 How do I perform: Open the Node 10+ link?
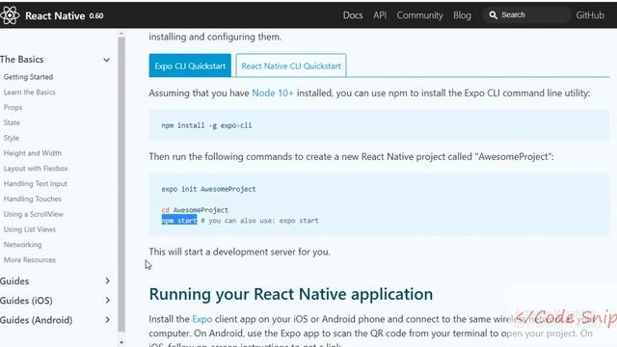pos(272,93)
